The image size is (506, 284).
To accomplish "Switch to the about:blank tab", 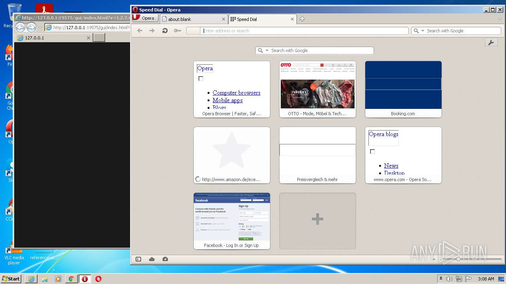I will (x=193, y=19).
